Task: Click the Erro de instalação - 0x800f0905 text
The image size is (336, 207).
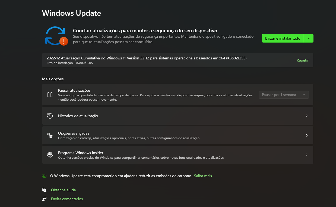Action: click(x=70, y=63)
